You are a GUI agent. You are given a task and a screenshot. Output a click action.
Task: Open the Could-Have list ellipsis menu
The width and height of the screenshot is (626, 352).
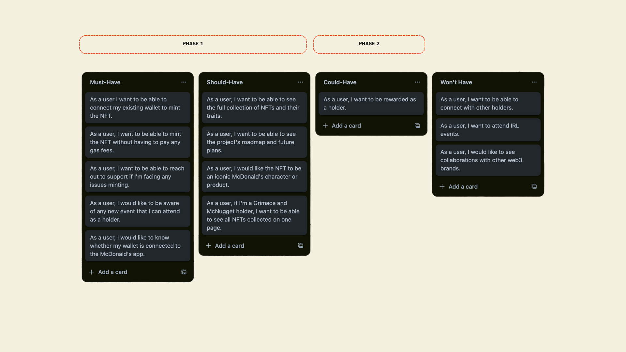click(x=417, y=82)
